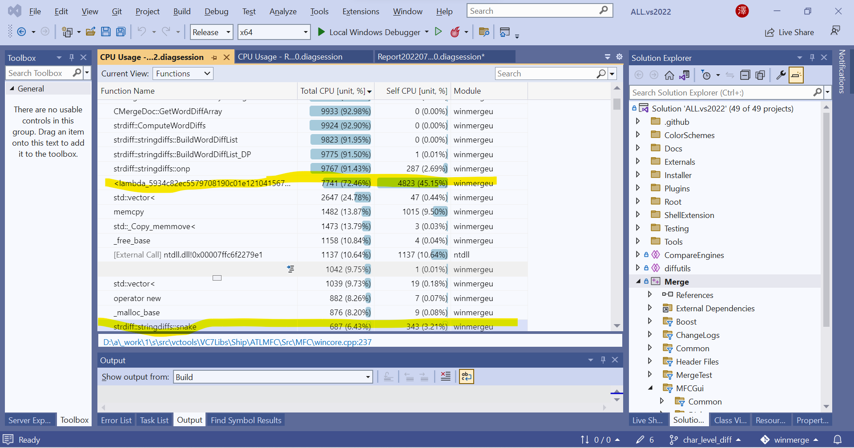
Task: Switch to the Error List tab
Action: click(116, 420)
